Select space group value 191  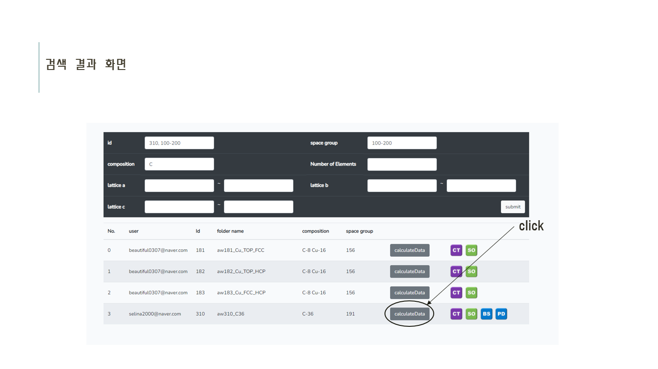[x=350, y=314]
